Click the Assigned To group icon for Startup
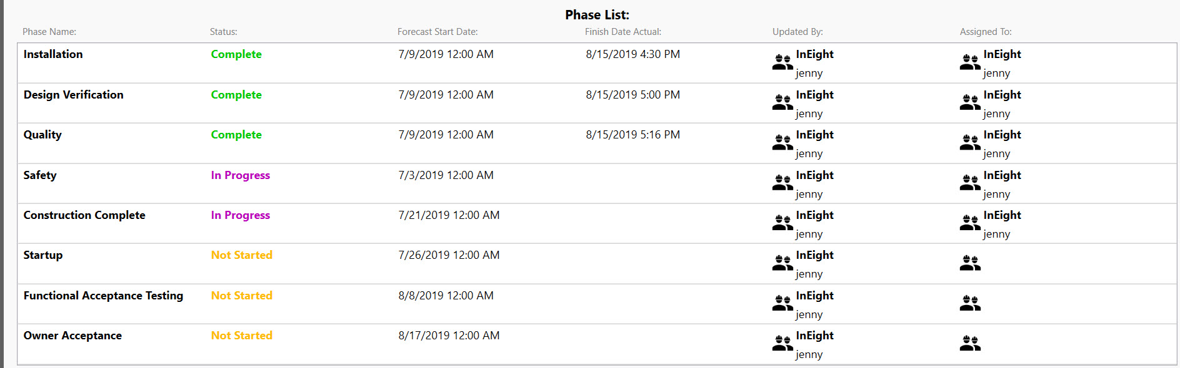 coord(970,263)
